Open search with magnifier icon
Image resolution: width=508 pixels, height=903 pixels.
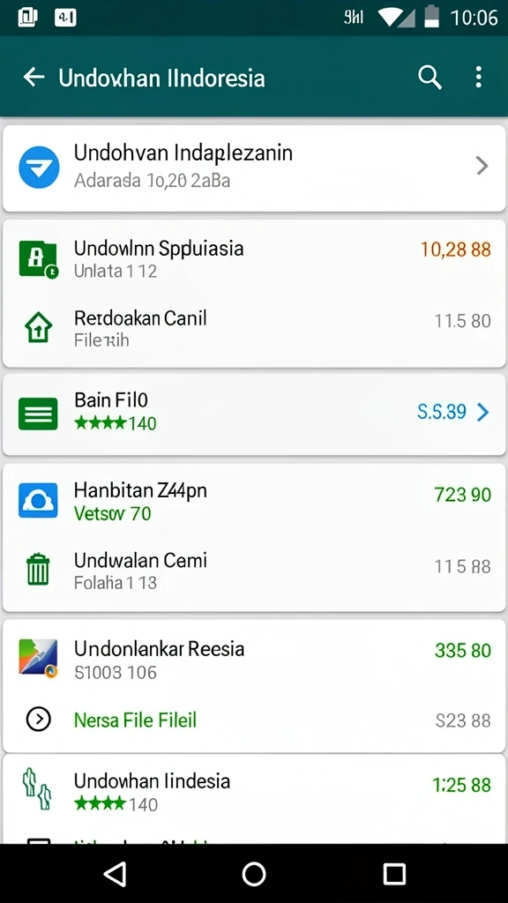coord(430,78)
